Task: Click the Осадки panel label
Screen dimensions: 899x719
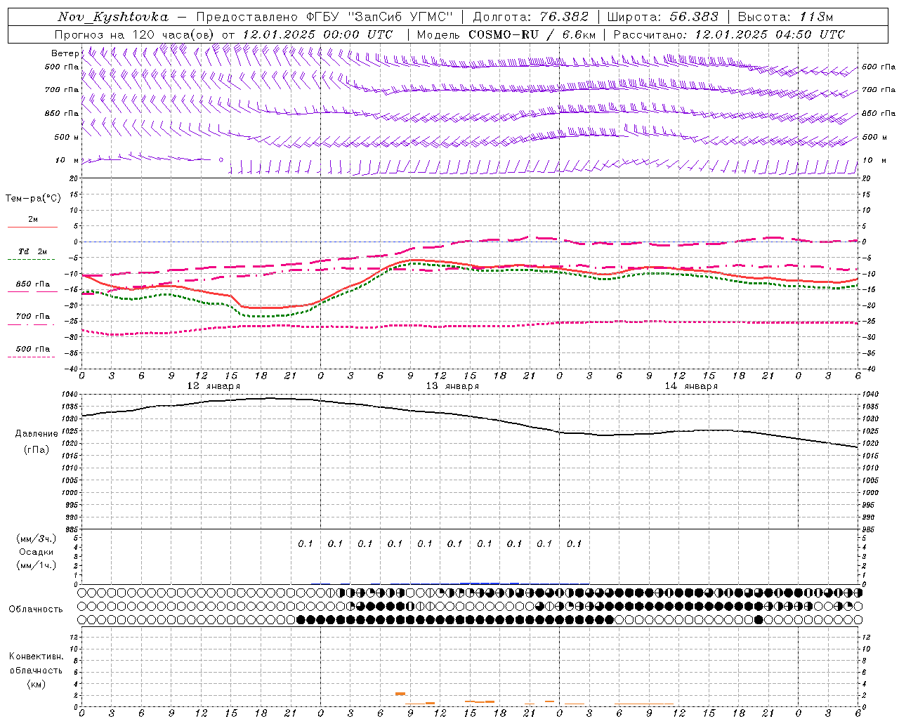Action: (x=37, y=552)
